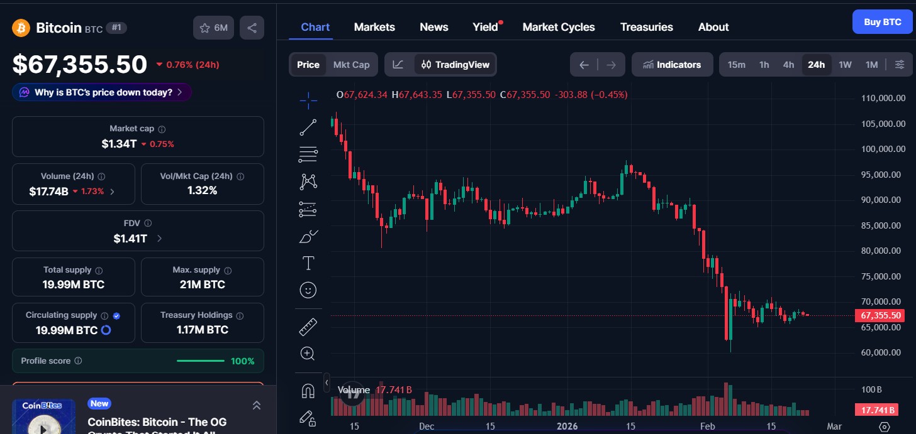Screen dimensions: 916x434
Task: Click the Buy BTC button
Action: pyautogui.click(x=882, y=21)
